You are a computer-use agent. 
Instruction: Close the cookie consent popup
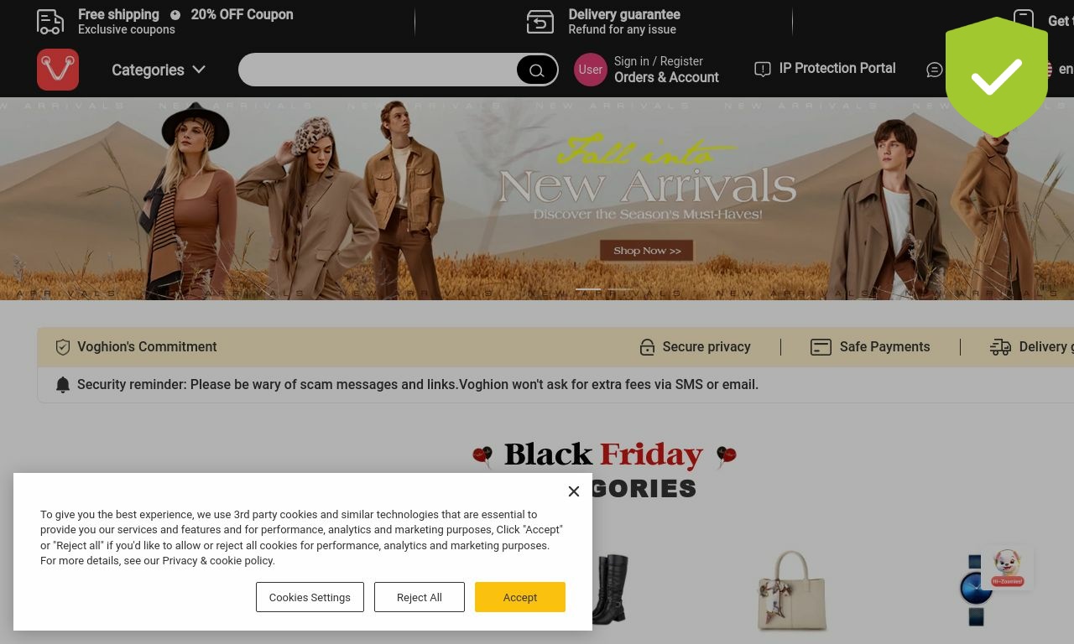[574, 491]
